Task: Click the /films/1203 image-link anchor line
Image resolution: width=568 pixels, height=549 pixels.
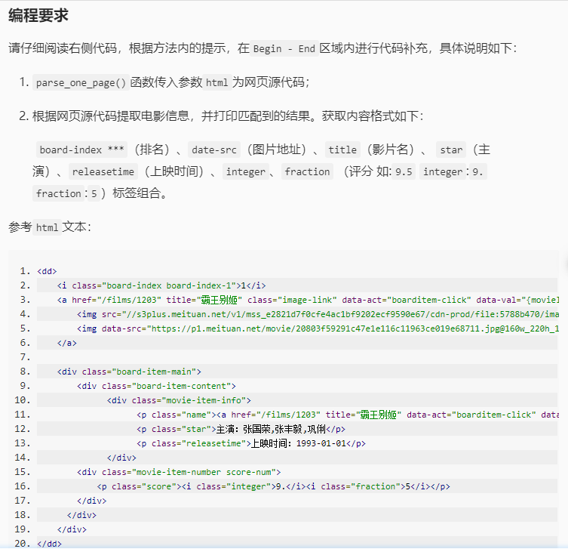Action: (x=308, y=300)
